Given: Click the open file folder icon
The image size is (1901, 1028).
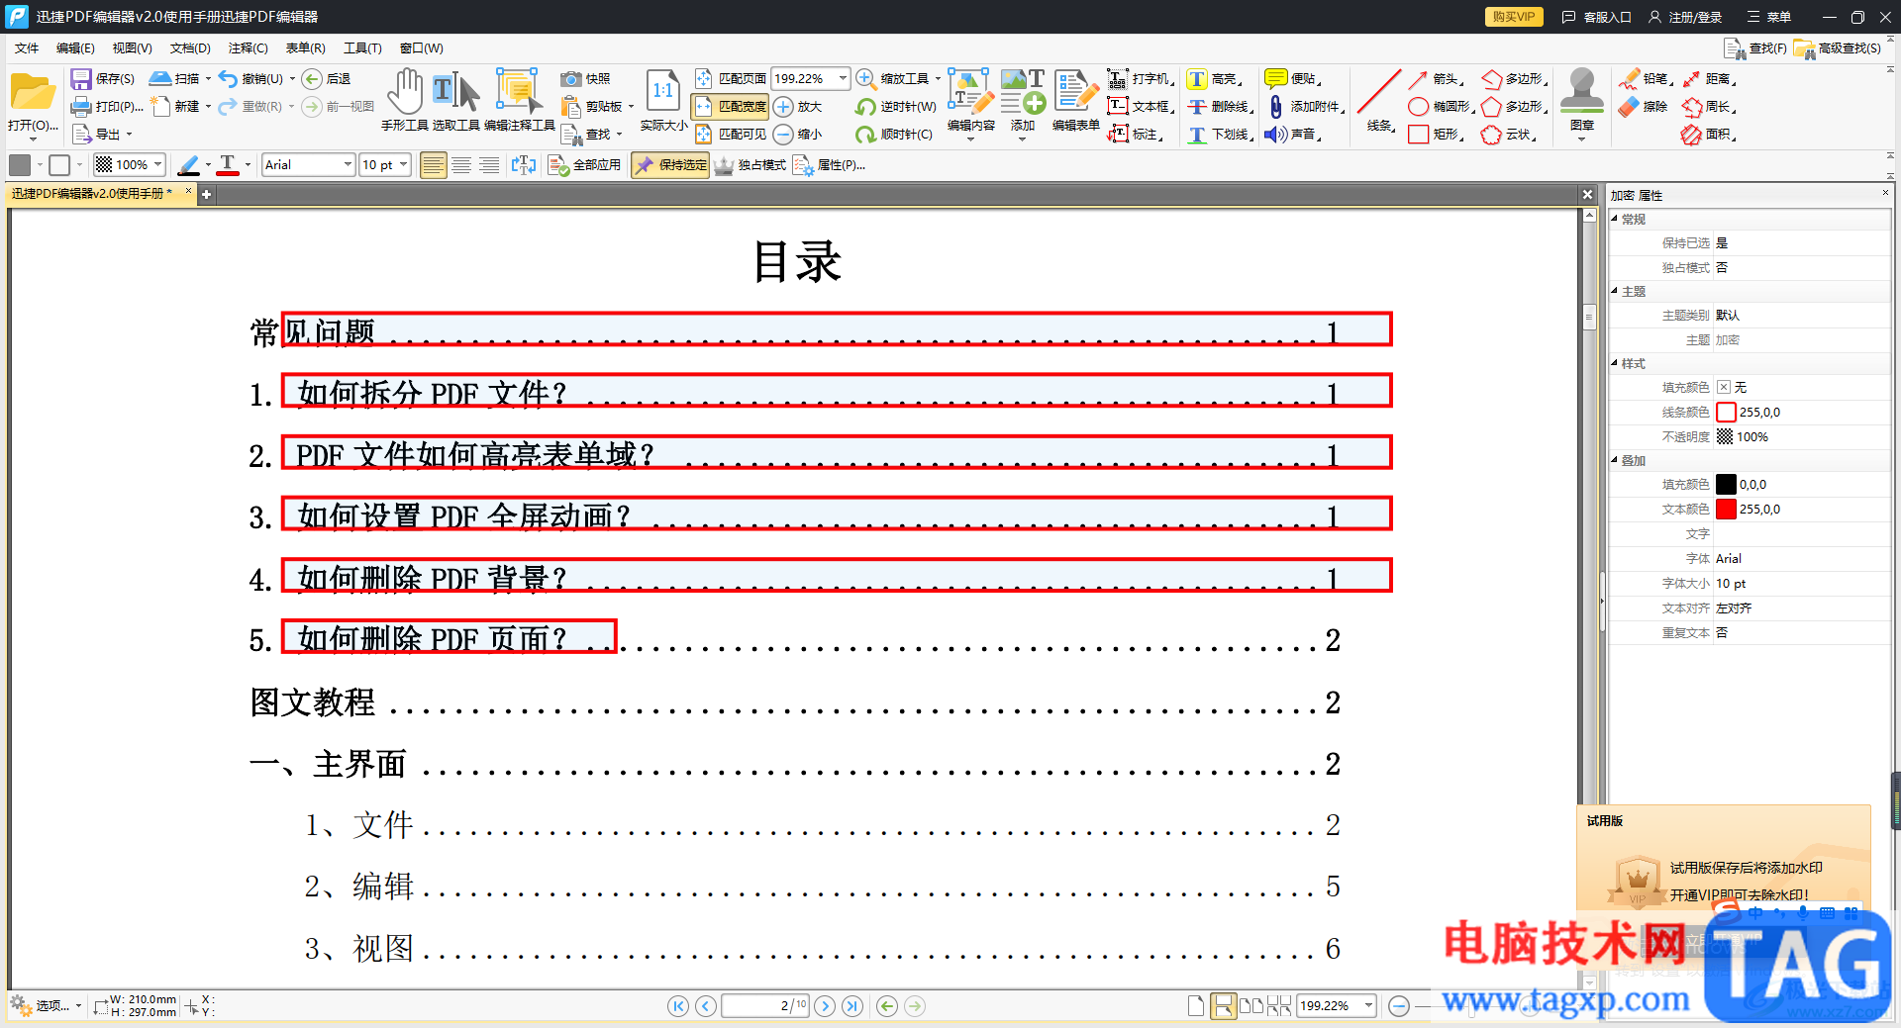Looking at the screenshot, I should click(33, 93).
